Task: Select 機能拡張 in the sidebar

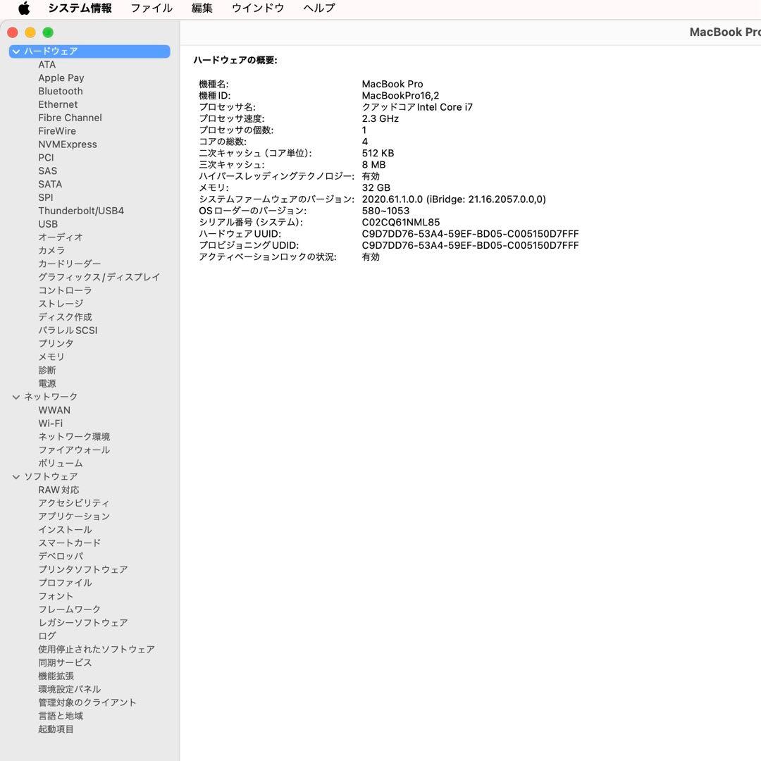Action: coord(56,676)
